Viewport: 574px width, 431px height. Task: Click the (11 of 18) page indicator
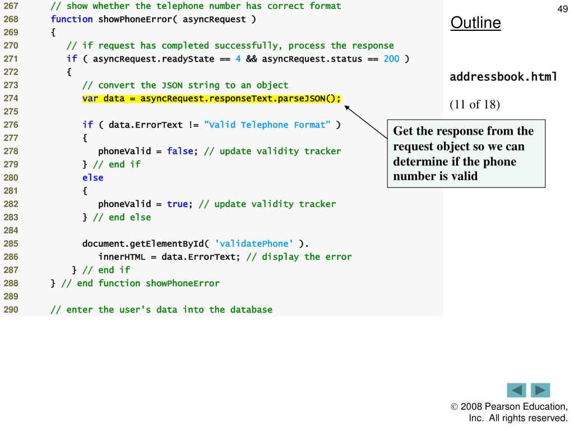(475, 104)
